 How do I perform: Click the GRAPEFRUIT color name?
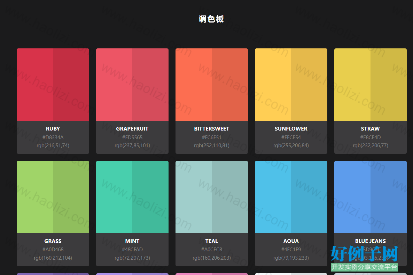(132, 128)
